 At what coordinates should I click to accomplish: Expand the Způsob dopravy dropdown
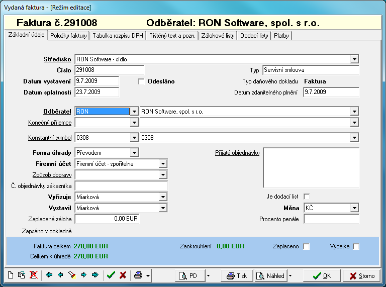[163, 175]
